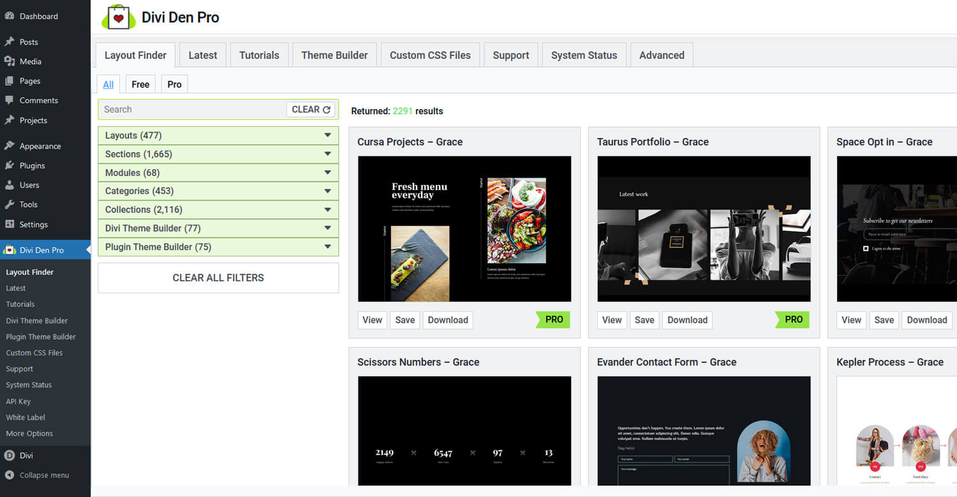Click the PRO badge on Cursa Projects
The width and height of the screenshot is (957, 497).
pos(553,320)
